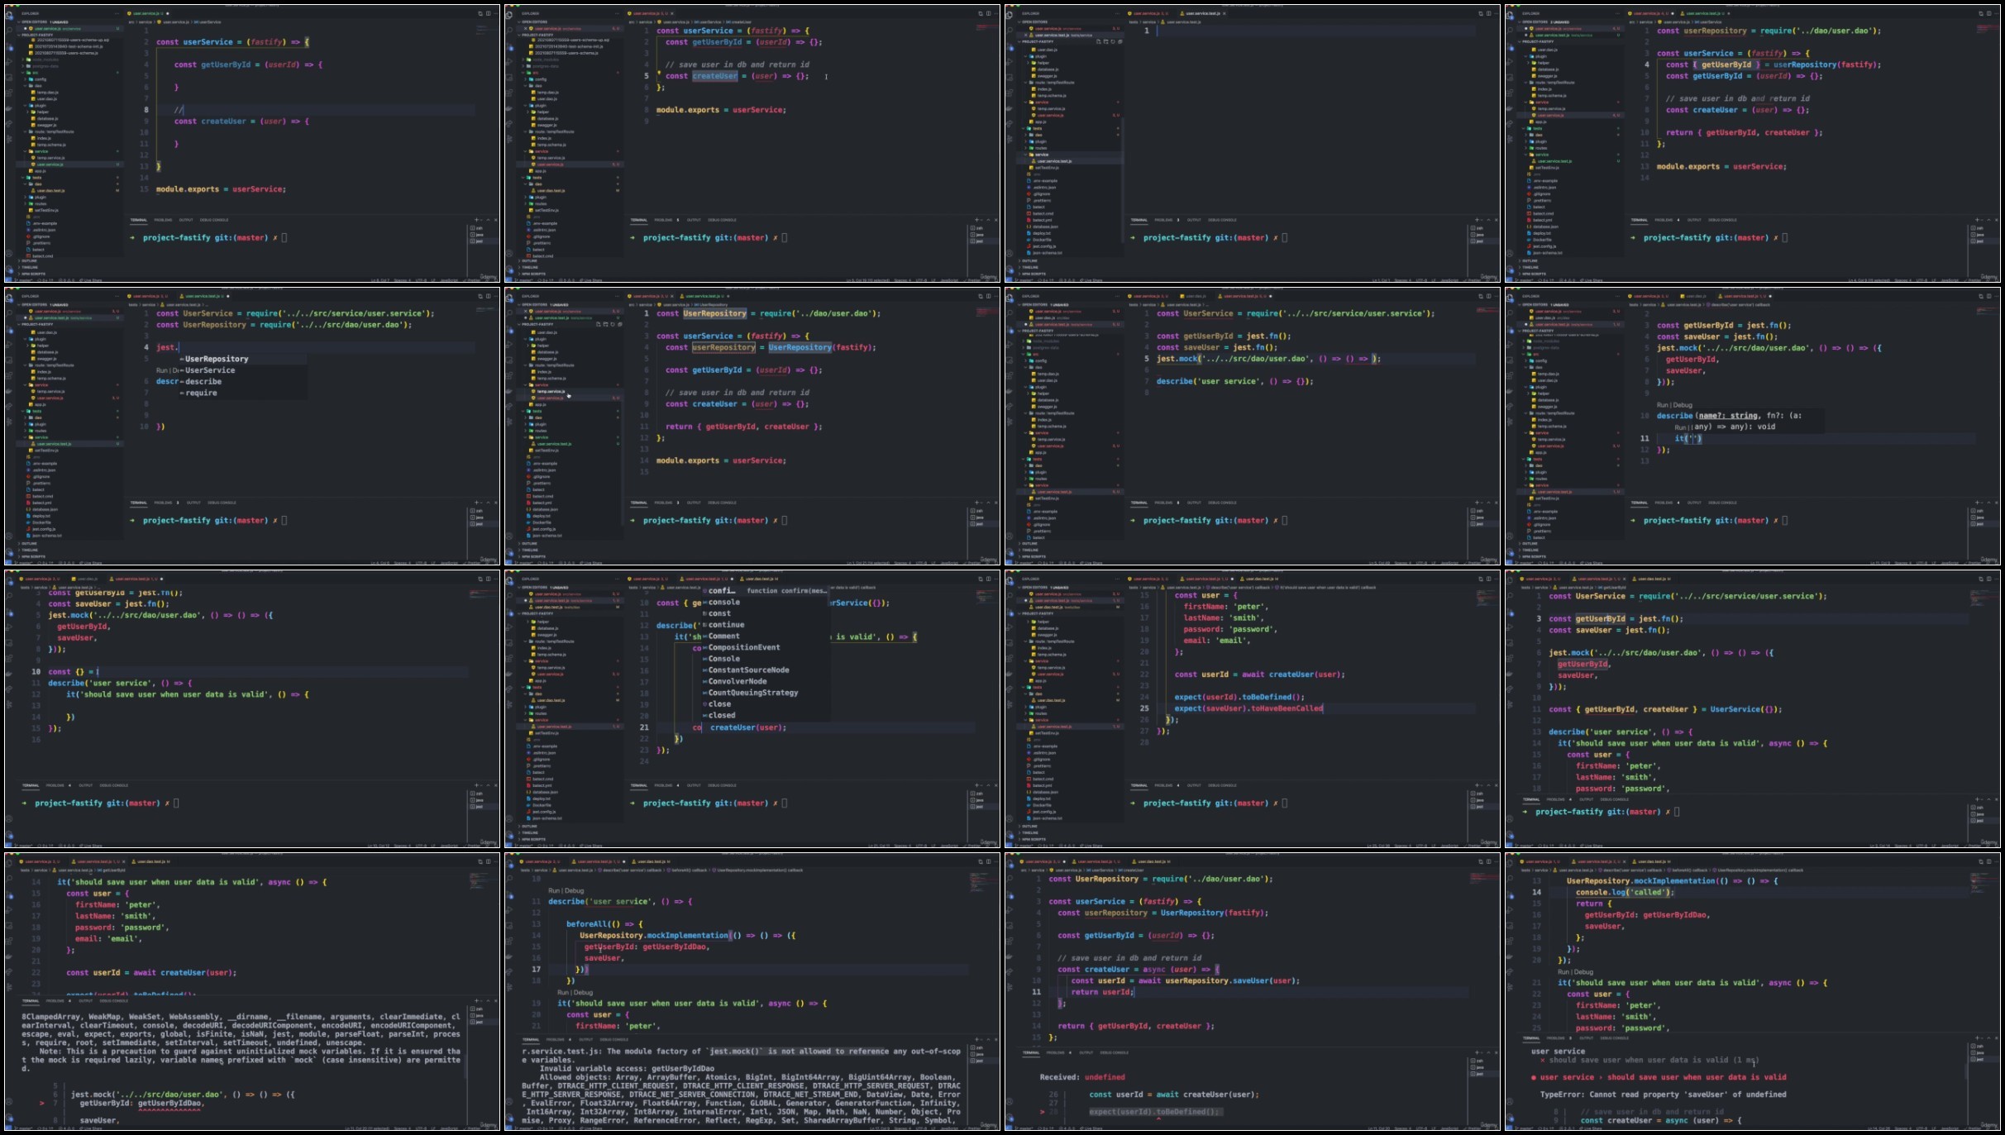Maximize terminal panel in the '//' comment frame
Screen dimensions: 2005x1135
click(x=488, y=220)
